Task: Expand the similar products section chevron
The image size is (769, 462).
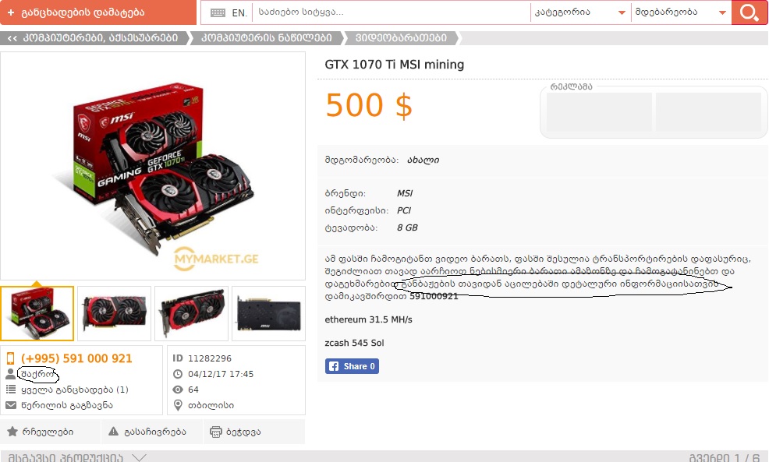Action: point(139,457)
